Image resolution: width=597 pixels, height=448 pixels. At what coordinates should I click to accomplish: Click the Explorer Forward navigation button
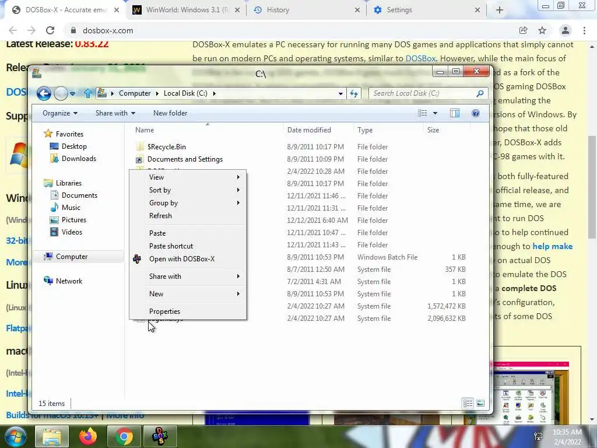pyautogui.click(x=61, y=93)
